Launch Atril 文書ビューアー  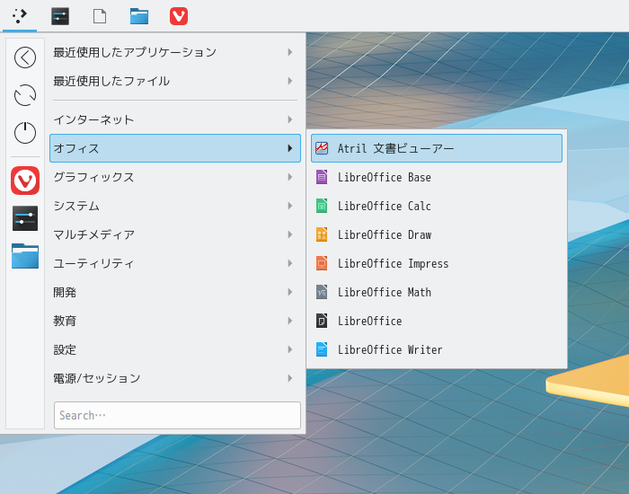coord(437,148)
